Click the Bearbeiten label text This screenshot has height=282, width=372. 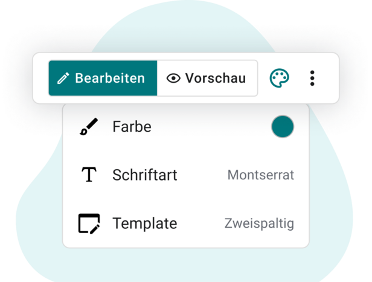[110, 79]
